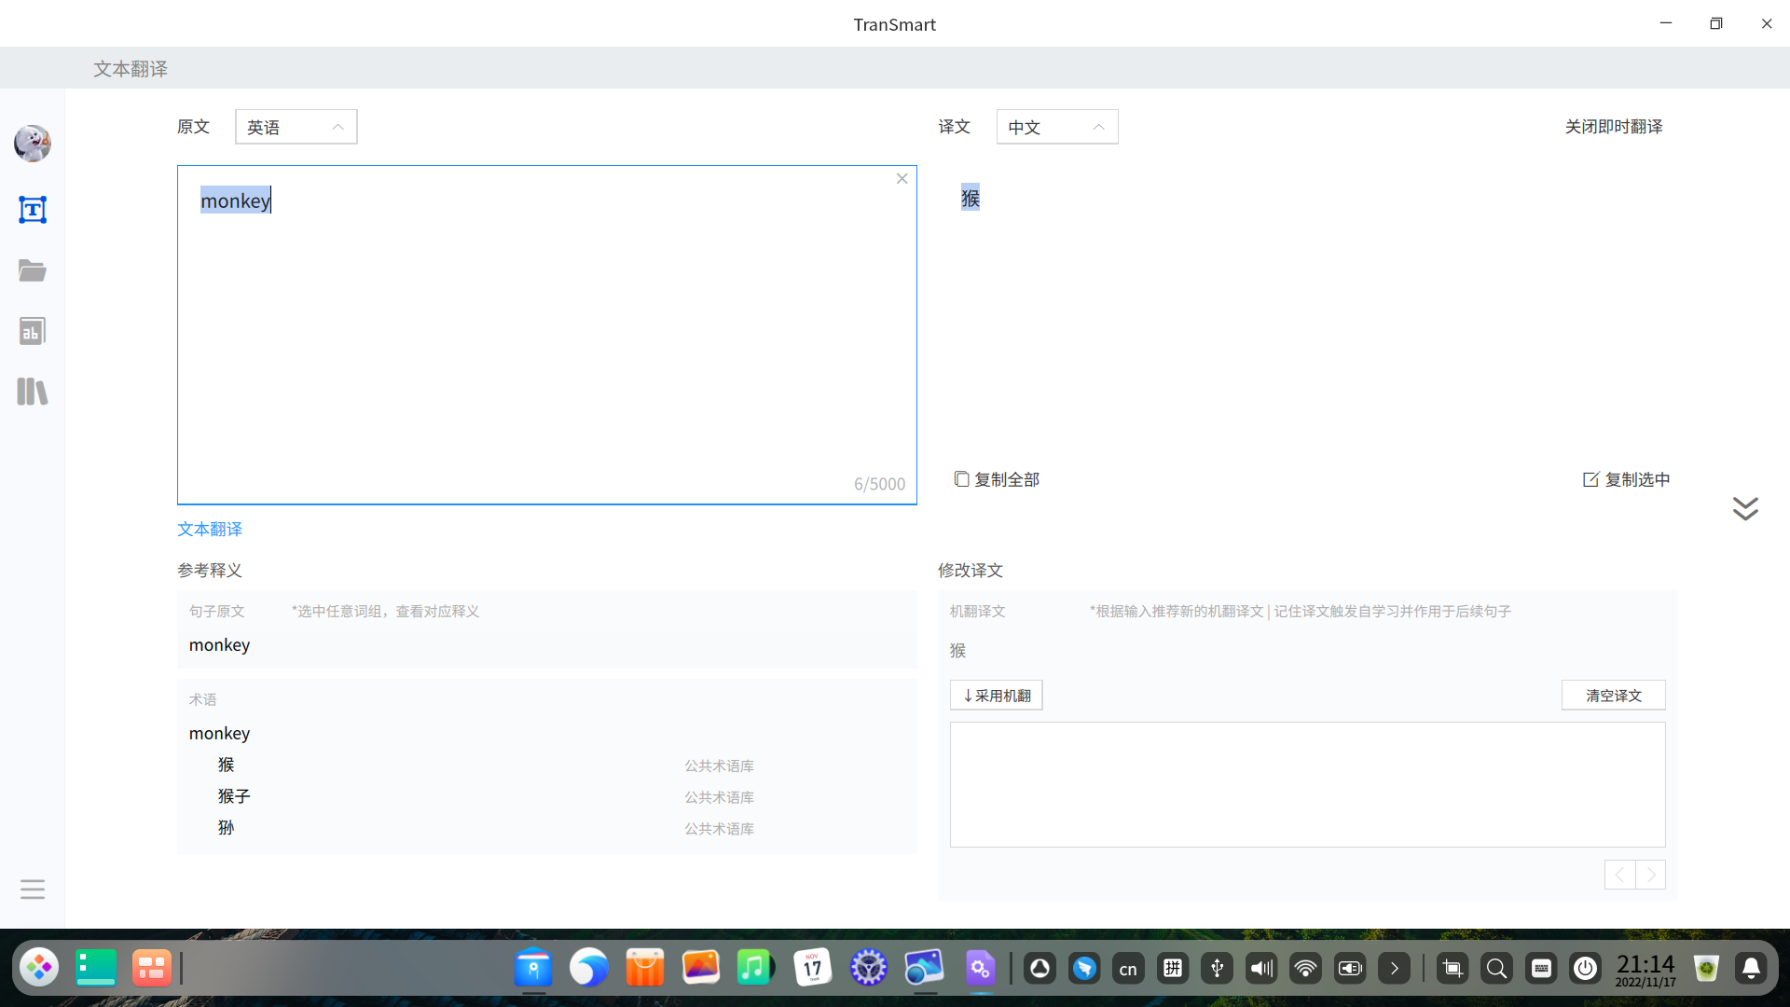This screenshot has height=1007, width=1790.
Task: Select the 猴子 terminology entry
Action: coord(234,795)
